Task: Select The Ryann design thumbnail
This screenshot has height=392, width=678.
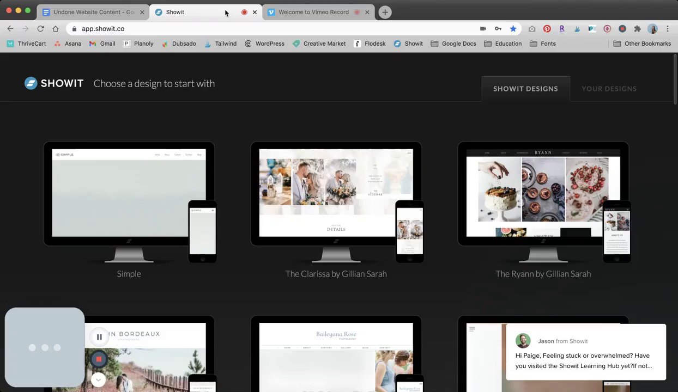Action: (544, 203)
